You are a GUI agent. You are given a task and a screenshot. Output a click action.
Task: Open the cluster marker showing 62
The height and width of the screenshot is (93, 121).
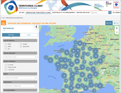[77, 55]
